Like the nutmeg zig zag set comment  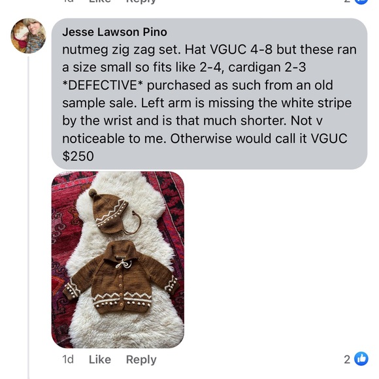click(x=100, y=359)
